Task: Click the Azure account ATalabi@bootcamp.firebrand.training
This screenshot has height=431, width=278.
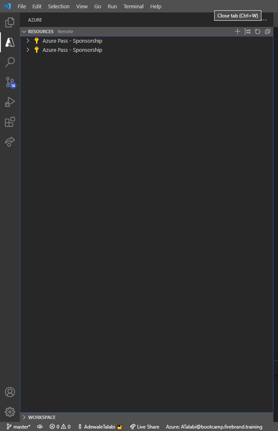Action: (214, 427)
